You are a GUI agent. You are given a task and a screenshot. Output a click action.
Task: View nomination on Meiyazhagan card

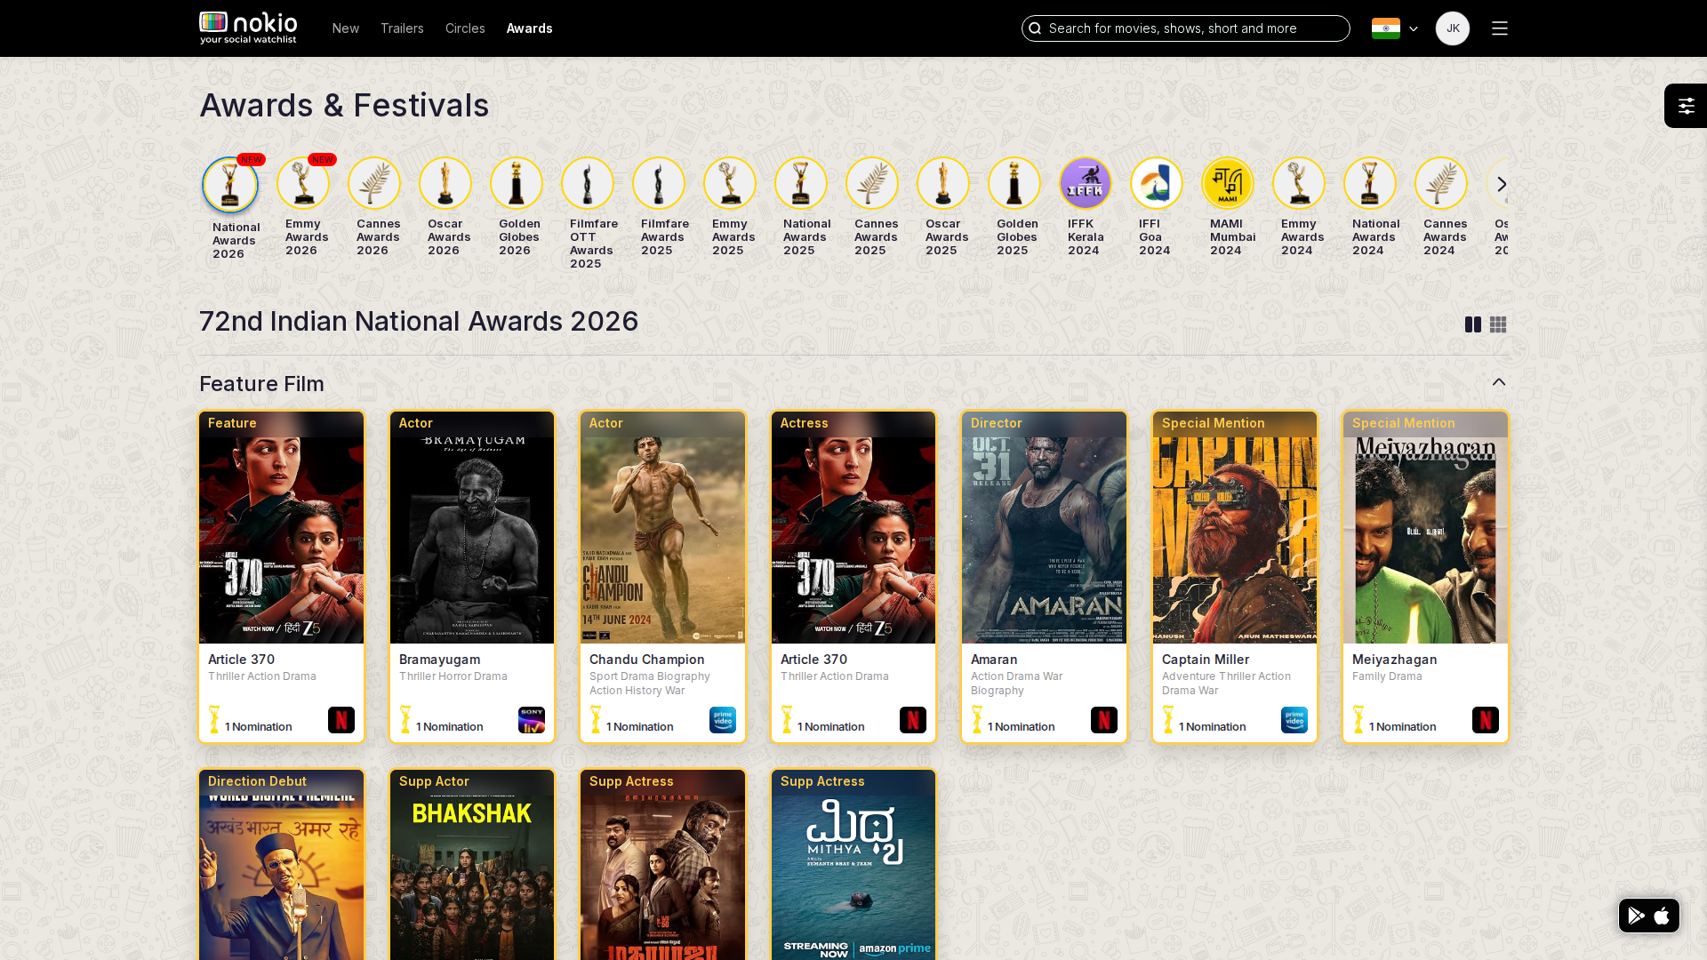(1394, 721)
